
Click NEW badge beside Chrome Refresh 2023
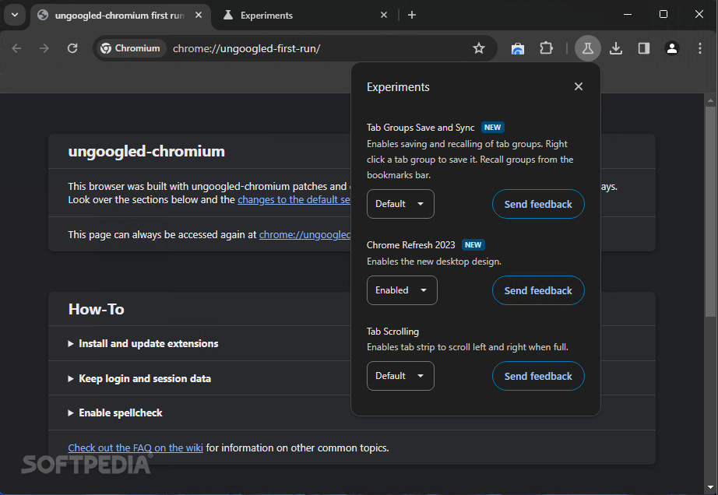[473, 244]
